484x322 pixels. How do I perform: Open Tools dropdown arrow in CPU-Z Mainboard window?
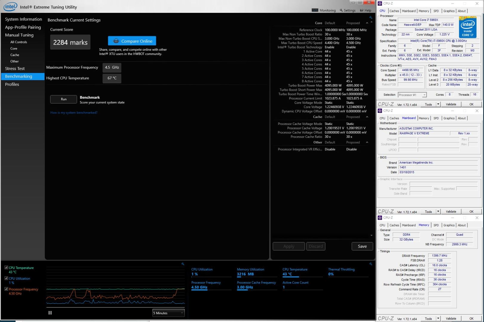(x=438, y=212)
